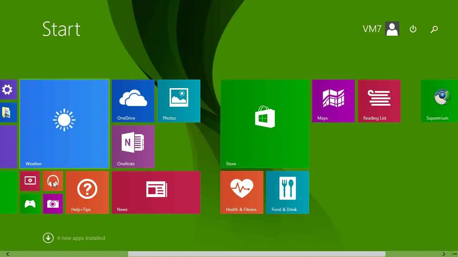Open the Xbox Games controller tile

[30, 204]
